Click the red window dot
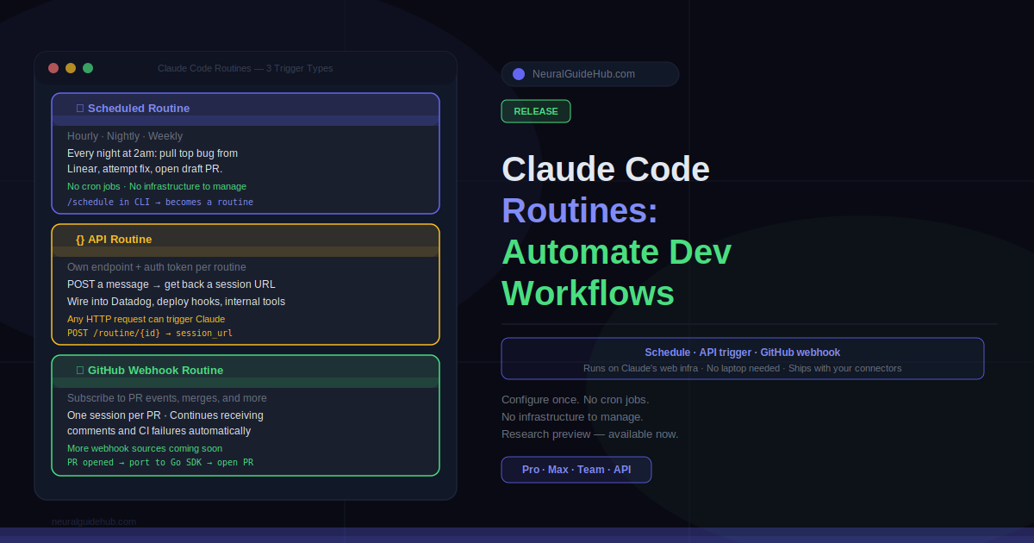 [x=53, y=68]
